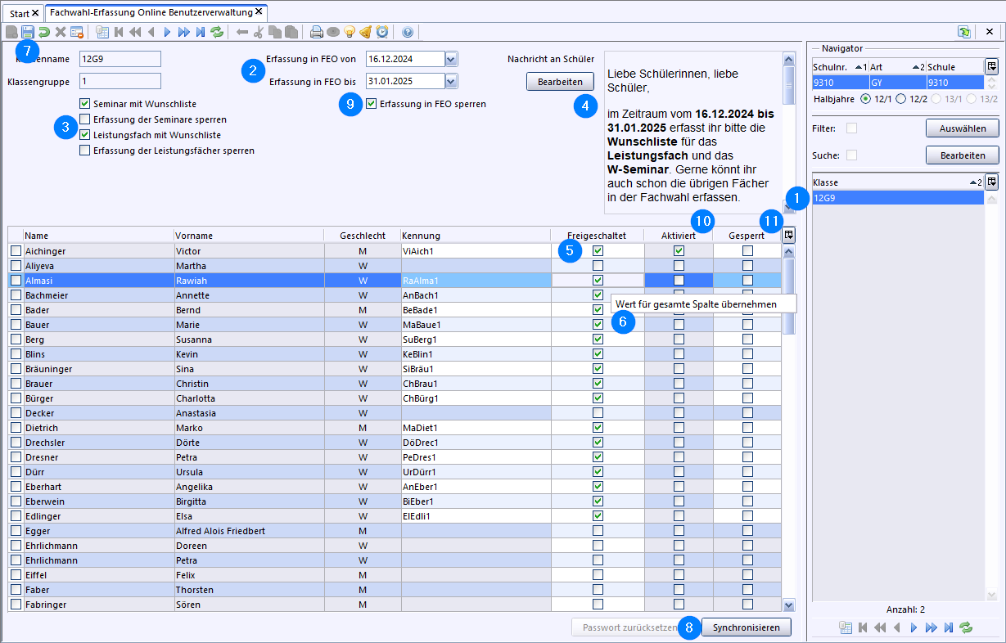Check Erfassung der Seminare sperren
The image size is (1006, 643).
click(84, 119)
